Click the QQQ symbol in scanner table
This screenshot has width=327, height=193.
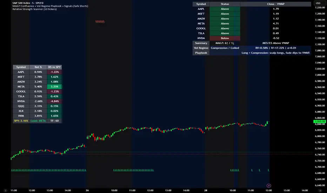[21, 106]
